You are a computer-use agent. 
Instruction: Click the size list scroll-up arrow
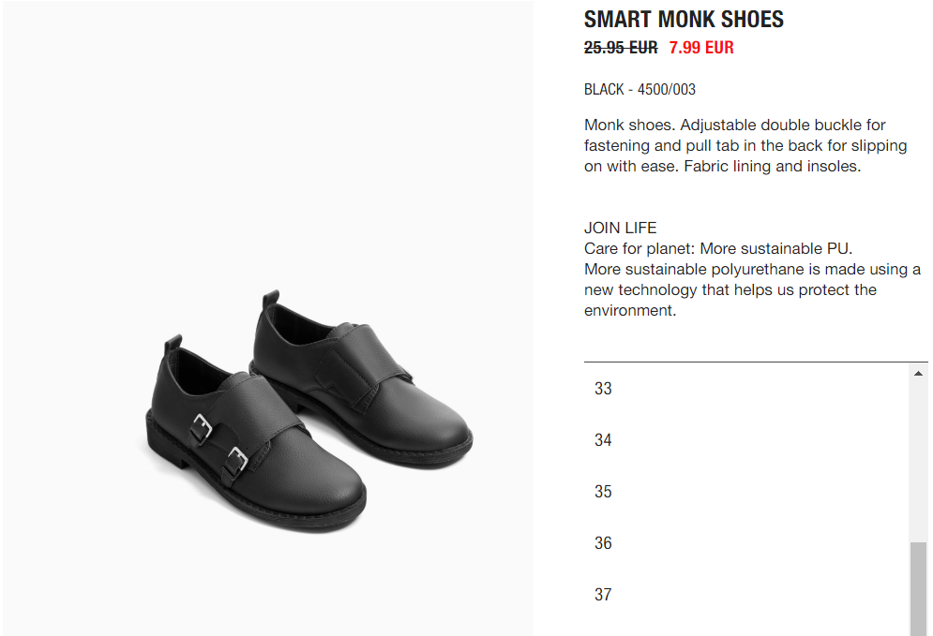pos(918,374)
